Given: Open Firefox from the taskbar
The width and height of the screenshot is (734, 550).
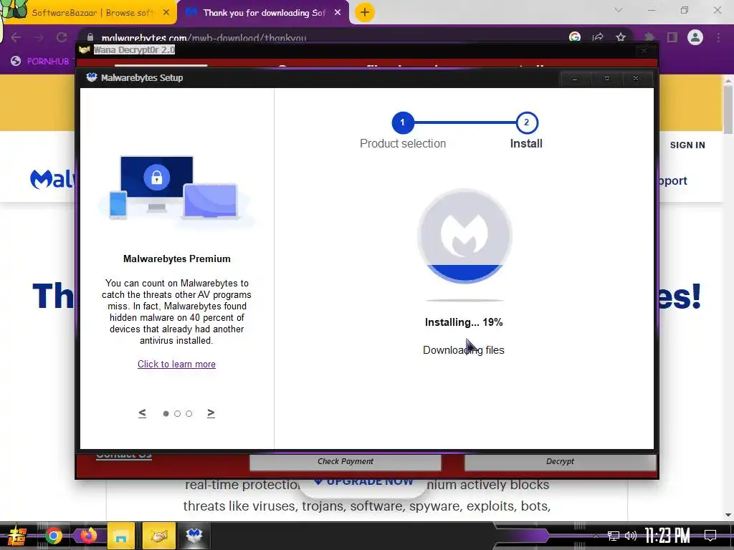Looking at the screenshot, I should [x=88, y=536].
